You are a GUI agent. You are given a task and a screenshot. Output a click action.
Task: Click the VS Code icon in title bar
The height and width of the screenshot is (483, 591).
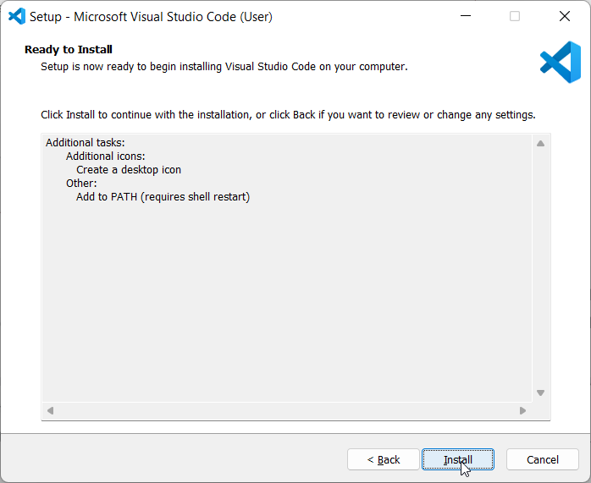17,17
